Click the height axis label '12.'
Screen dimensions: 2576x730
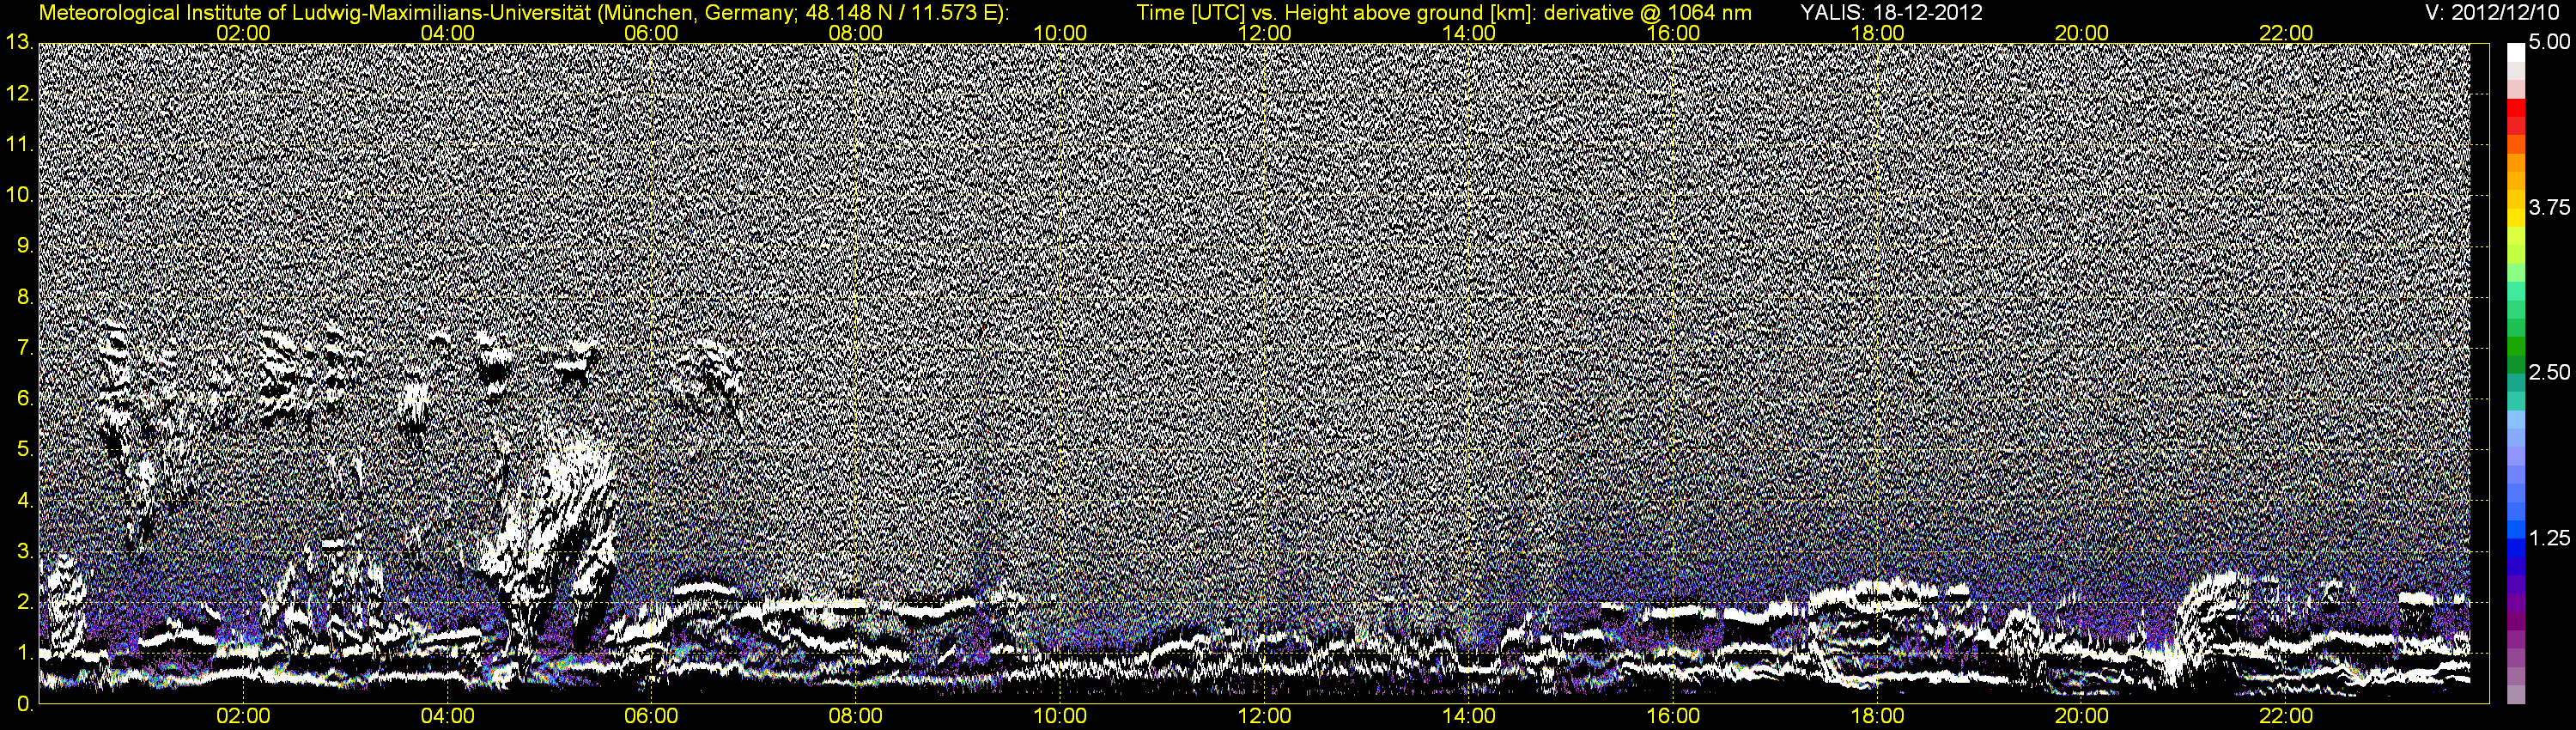coord(19,94)
